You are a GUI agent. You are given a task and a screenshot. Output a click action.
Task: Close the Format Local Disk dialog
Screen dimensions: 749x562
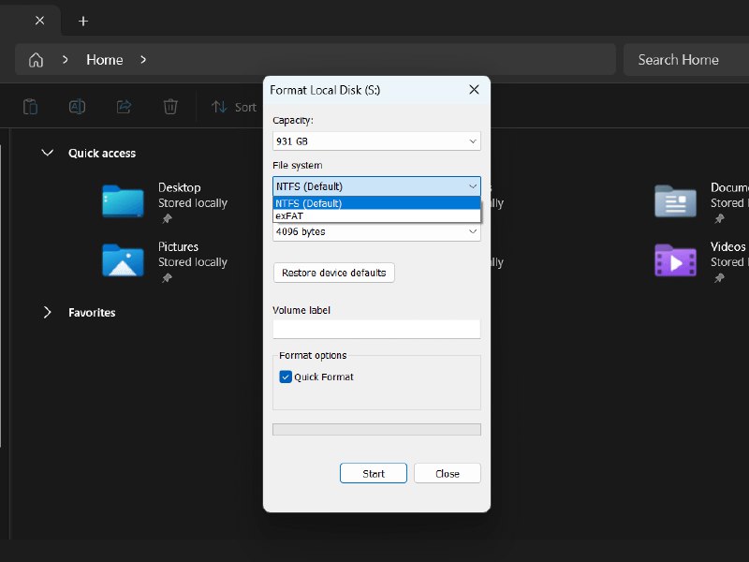(x=474, y=90)
